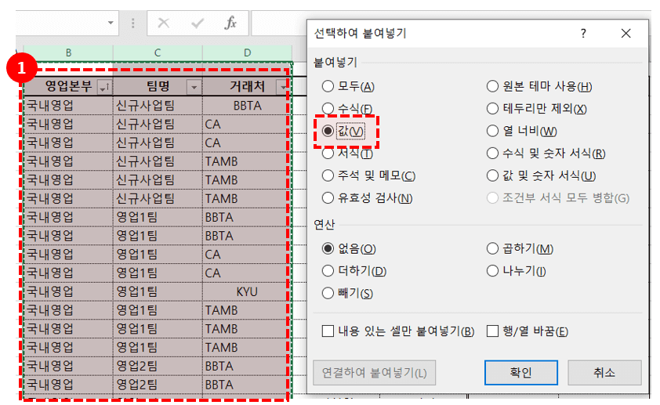660x405 pixels.
Task: Click the 거래처 header cell
Action: tap(247, 87)
